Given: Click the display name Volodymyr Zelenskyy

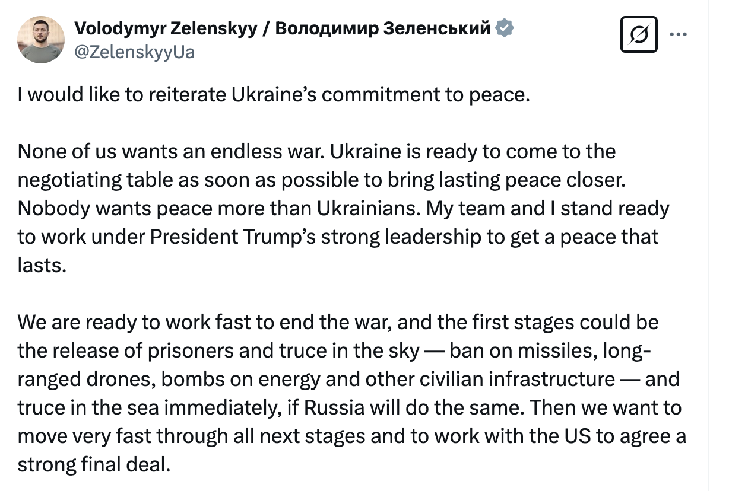Looking at the screenshot, I should pyautogui.click(x=166, y=28).
